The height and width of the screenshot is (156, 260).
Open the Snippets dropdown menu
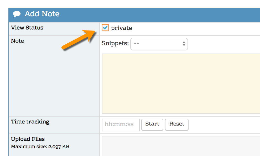coord(159,44)
